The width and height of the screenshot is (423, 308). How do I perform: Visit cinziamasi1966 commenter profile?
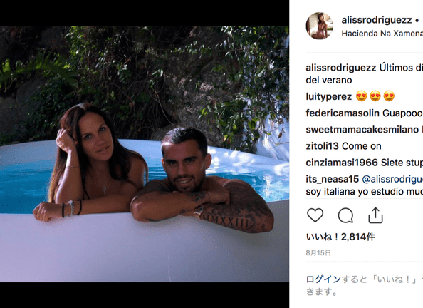pos(342,163)
